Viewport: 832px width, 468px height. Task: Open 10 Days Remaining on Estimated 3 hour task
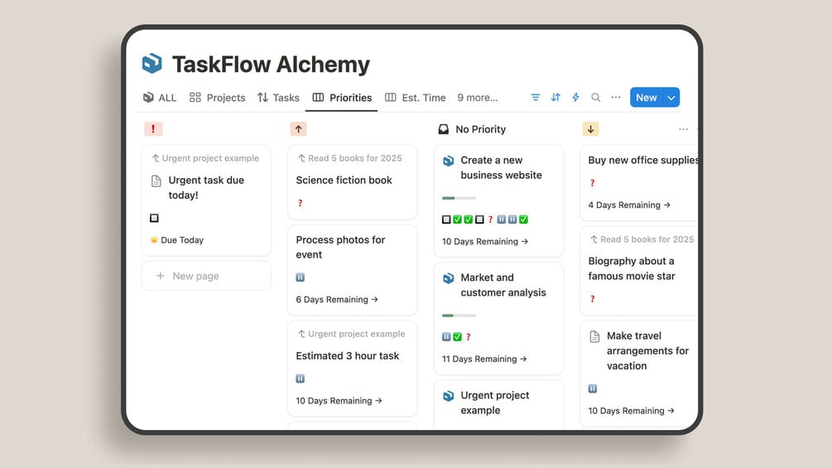(339, 401)
